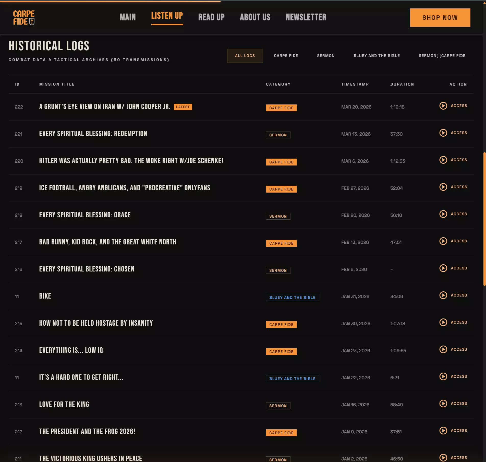Screen dimensions: 486x462
Task: Filter logs by Carpe Fide category
Action: coord(286,56)
